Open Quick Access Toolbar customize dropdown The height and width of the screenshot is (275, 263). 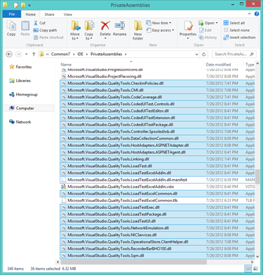[29, 5]
